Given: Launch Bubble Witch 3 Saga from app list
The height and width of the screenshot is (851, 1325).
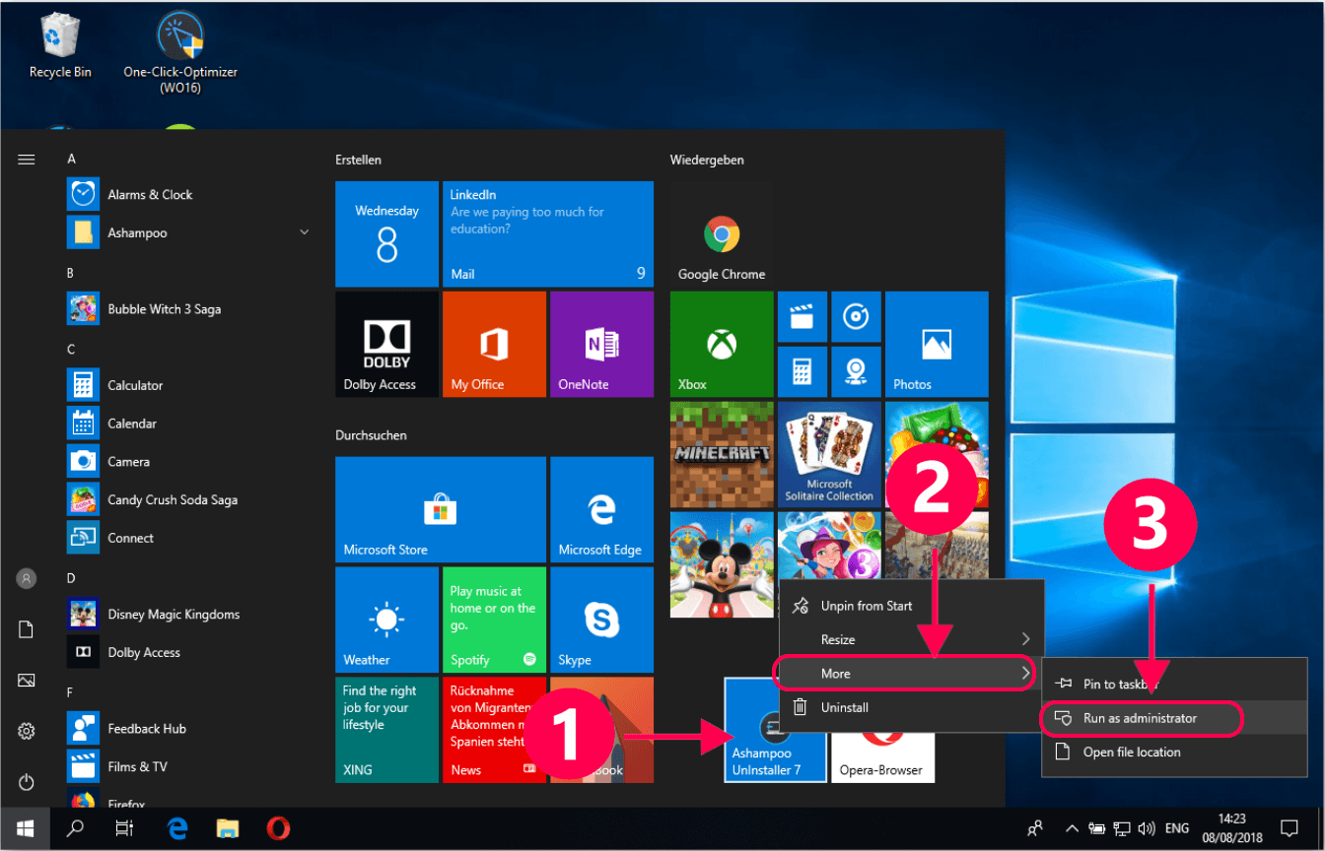Looking at the screenshot, I should pos(189,309).
